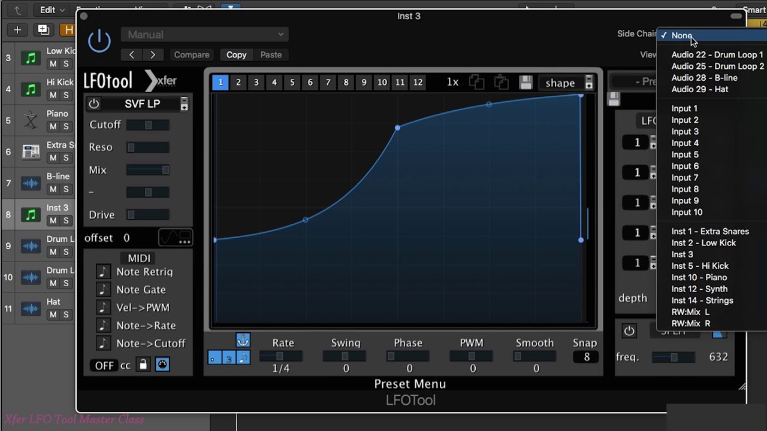This screenshot has width=767, height=431.
Task: Open the Edit menu in Logic toolbar
Action: pyautogui.click(x=52, y=10)
